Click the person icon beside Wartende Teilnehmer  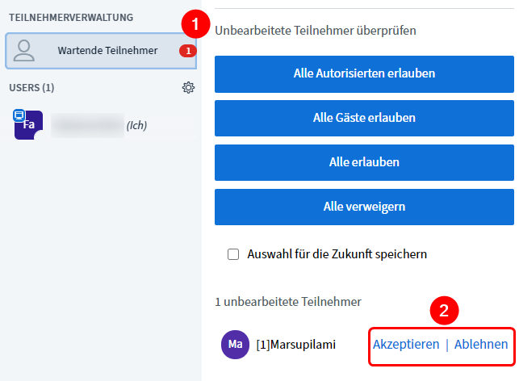point(25,51)
